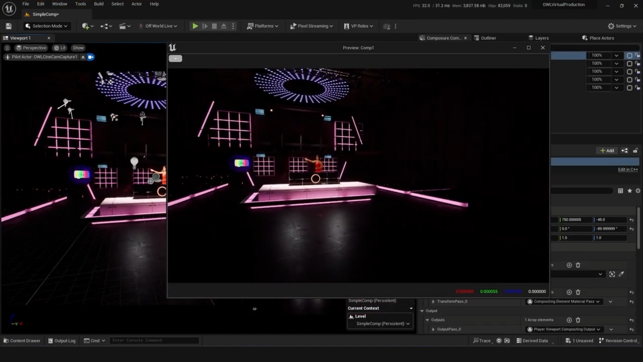The height and width of the screenshot is (362, 643).
Task: Delete the Outputs array elements with trash icon
Action: click(x=578, y=320)
